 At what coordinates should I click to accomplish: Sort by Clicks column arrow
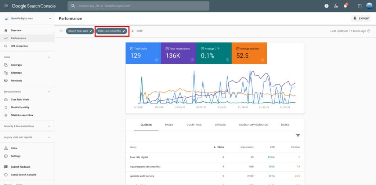pos(214,147)
